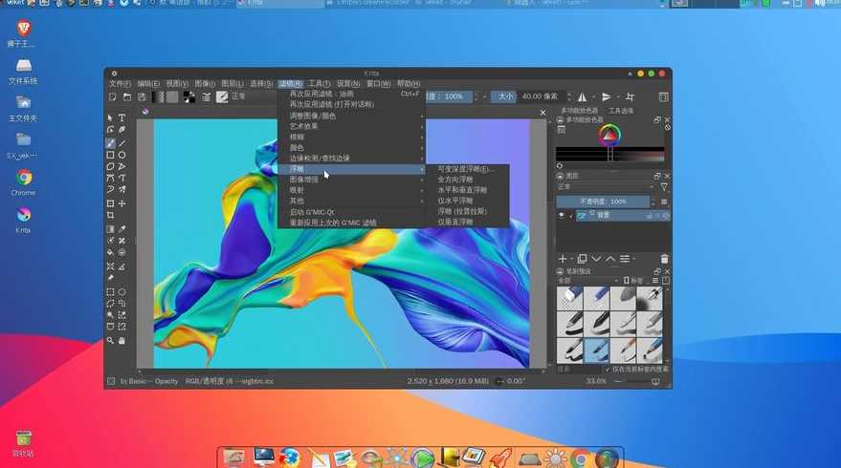Open Chrome from the desktop

[23, 182]
